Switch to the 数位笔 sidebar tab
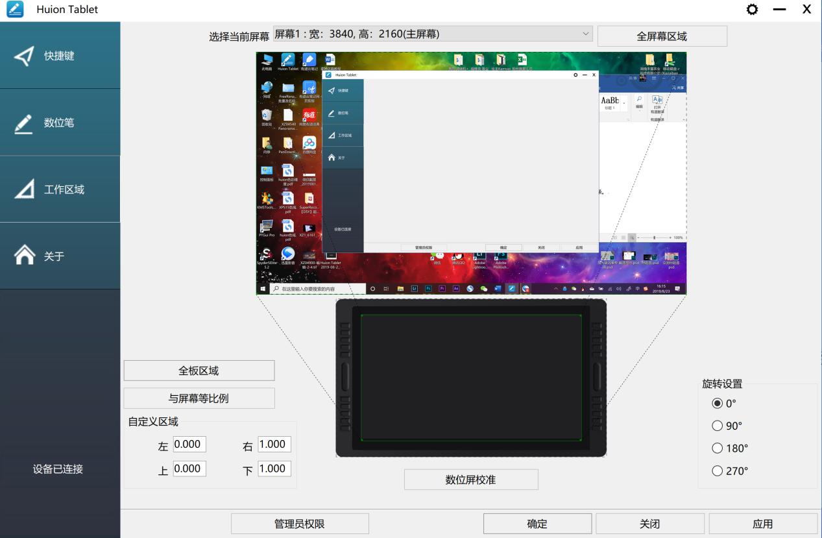The image size is (822, 538). (58, 121)
